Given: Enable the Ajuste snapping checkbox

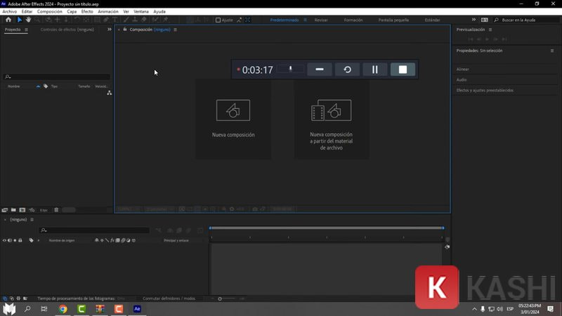Looking at the screenshot, I should pyautogui.click(x=218, y=20).
